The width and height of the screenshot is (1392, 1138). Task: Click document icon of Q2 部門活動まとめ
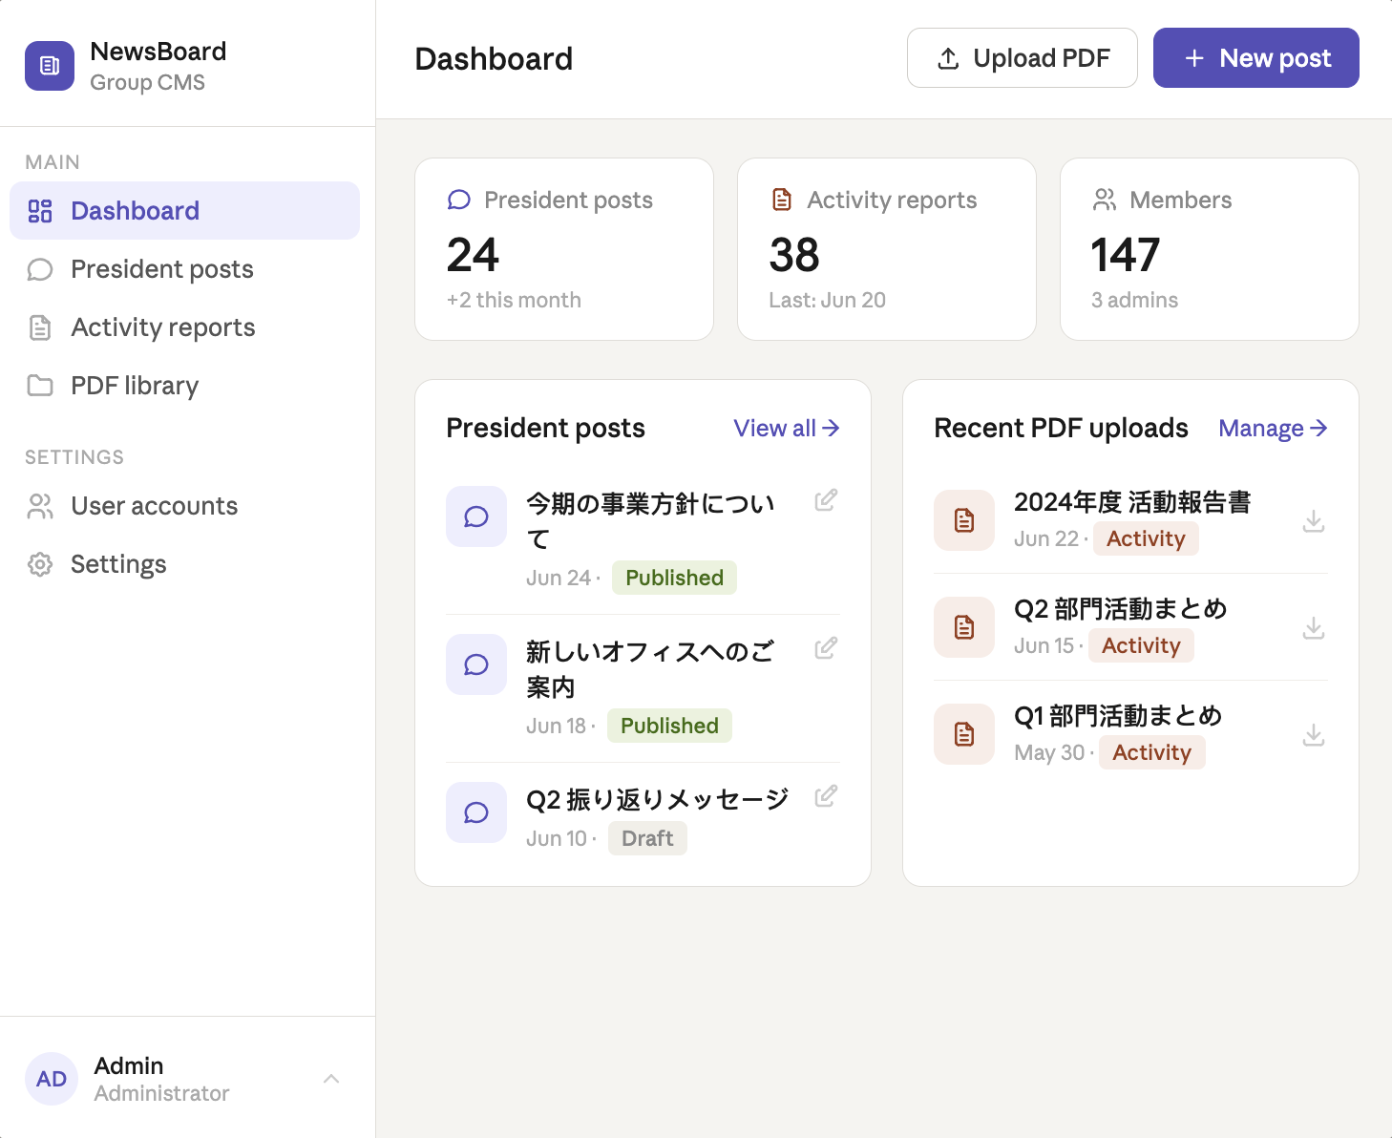click(x=964, y=627)
